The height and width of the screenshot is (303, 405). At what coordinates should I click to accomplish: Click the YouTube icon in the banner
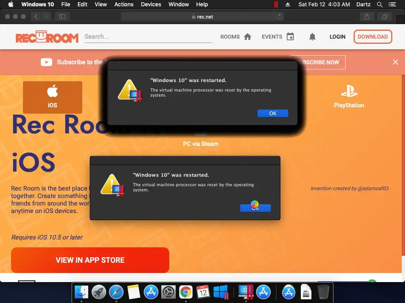click(x=47, y=62)
